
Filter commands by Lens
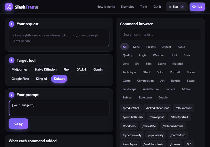tap(126, 64)
